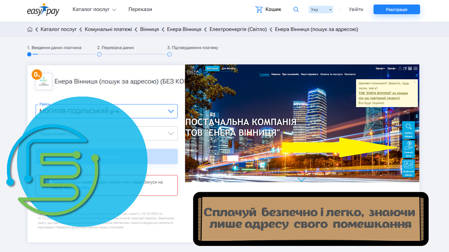Image resolution: width=449 pixels, height=252 pixels.
Task: Click the easypay logo
Action: pyautogui.click(x=43, y=10)
